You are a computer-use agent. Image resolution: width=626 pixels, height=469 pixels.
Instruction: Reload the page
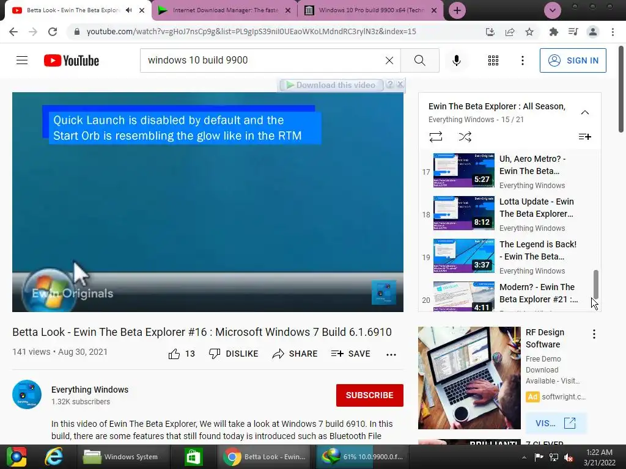(x=53, y=32)
